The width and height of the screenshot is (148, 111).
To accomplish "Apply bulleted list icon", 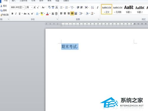I will (x=61, y=7).
